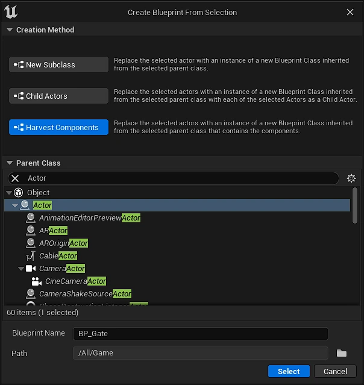
Task: Clear the class search with X icon
Action: point(16,178)
